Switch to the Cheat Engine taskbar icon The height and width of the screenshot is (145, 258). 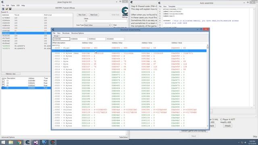click(27, 142)
